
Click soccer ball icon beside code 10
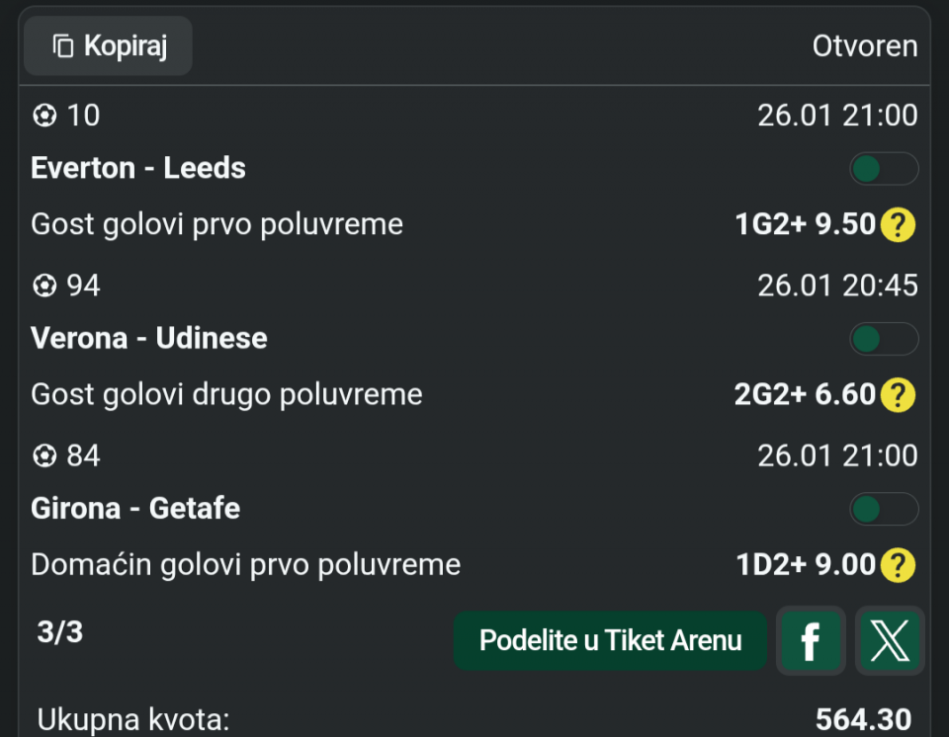coord(44,116)
